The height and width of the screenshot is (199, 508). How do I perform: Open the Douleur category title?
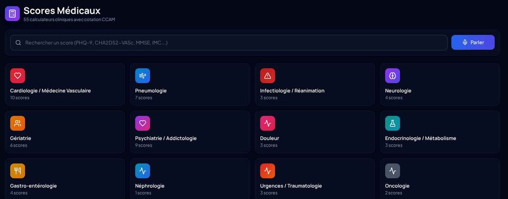[269, 138]
